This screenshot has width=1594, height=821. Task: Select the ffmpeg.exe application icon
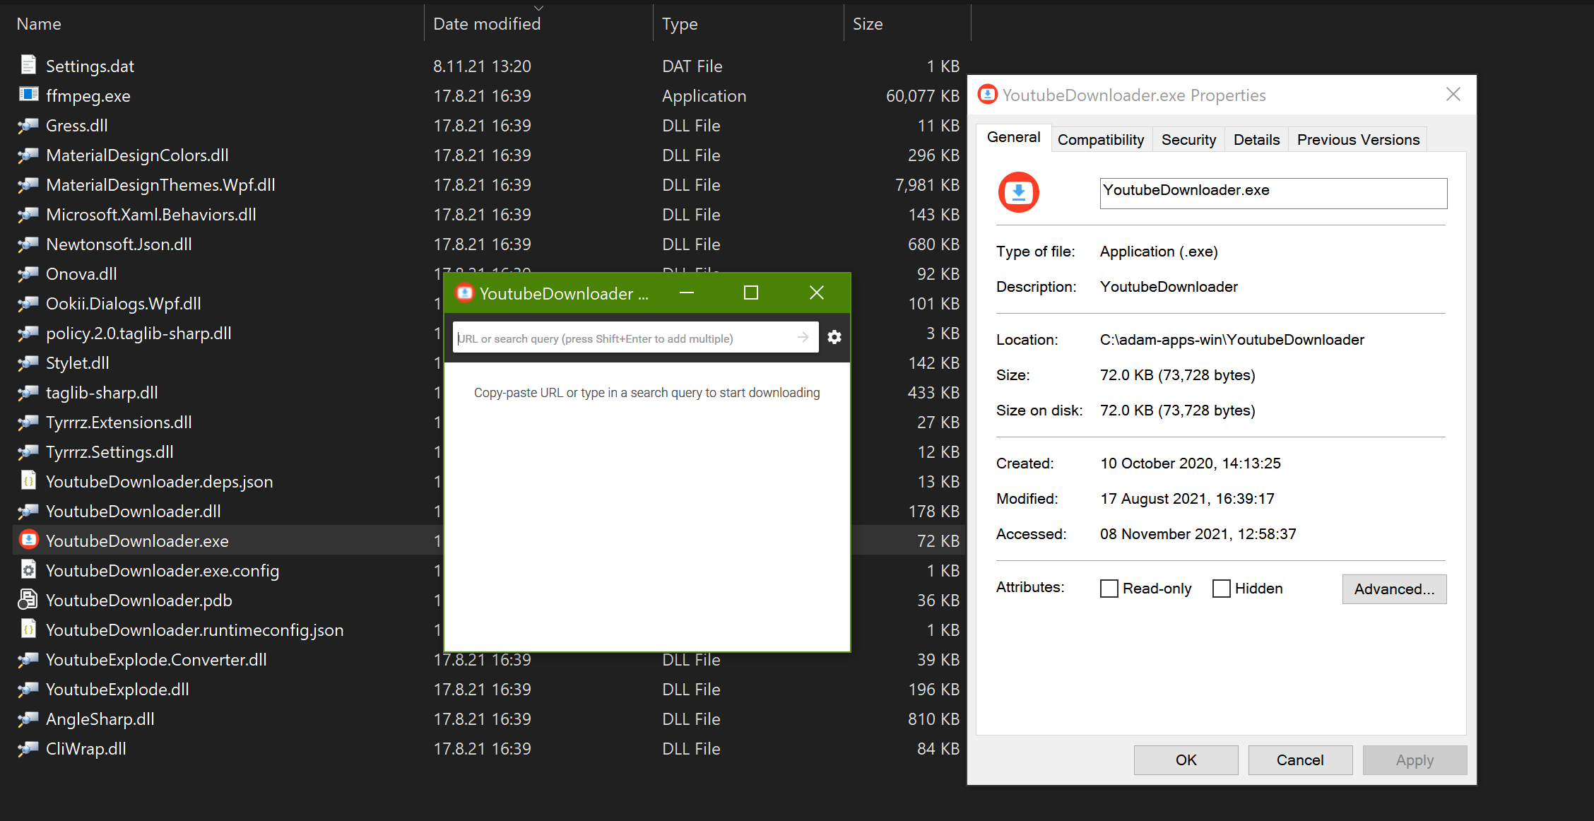[28, 95]
